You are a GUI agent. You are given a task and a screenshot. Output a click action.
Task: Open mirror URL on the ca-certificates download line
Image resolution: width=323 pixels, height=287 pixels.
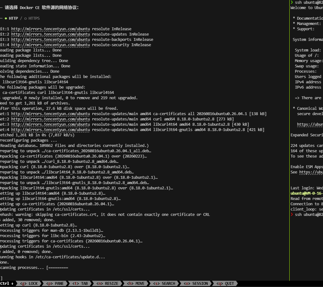51,114
